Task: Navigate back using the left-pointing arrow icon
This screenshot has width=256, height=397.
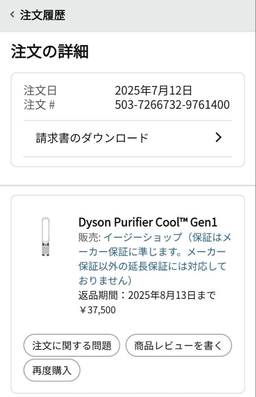Action: click(x=11, y=15)
